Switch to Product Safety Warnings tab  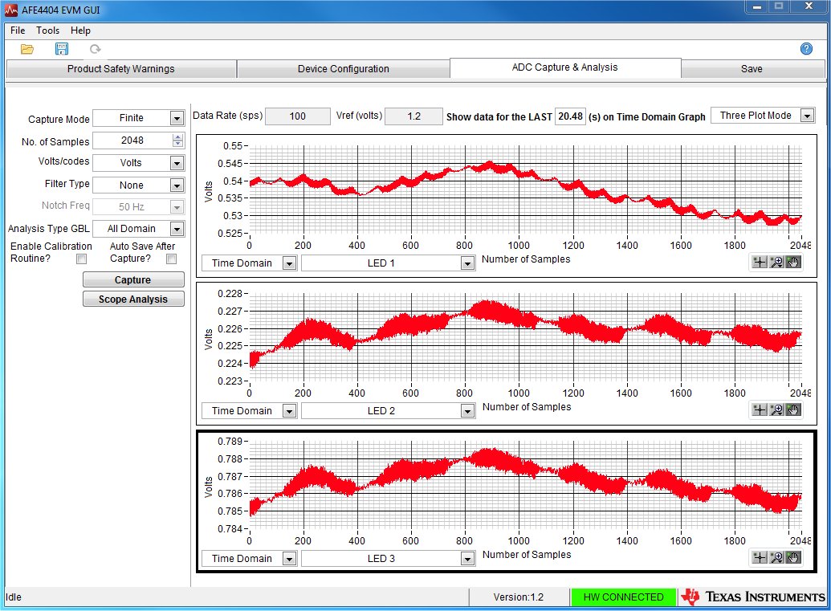[x=120, y=69]
